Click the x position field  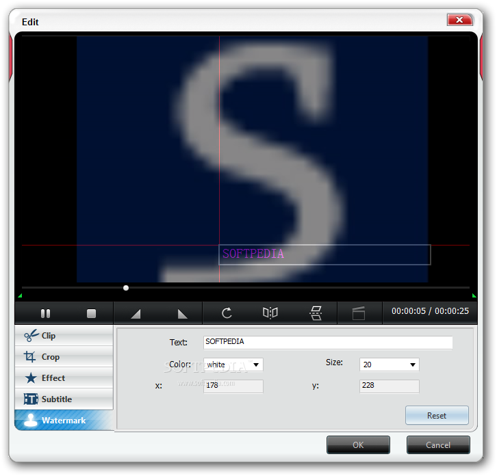pos(233,386)
